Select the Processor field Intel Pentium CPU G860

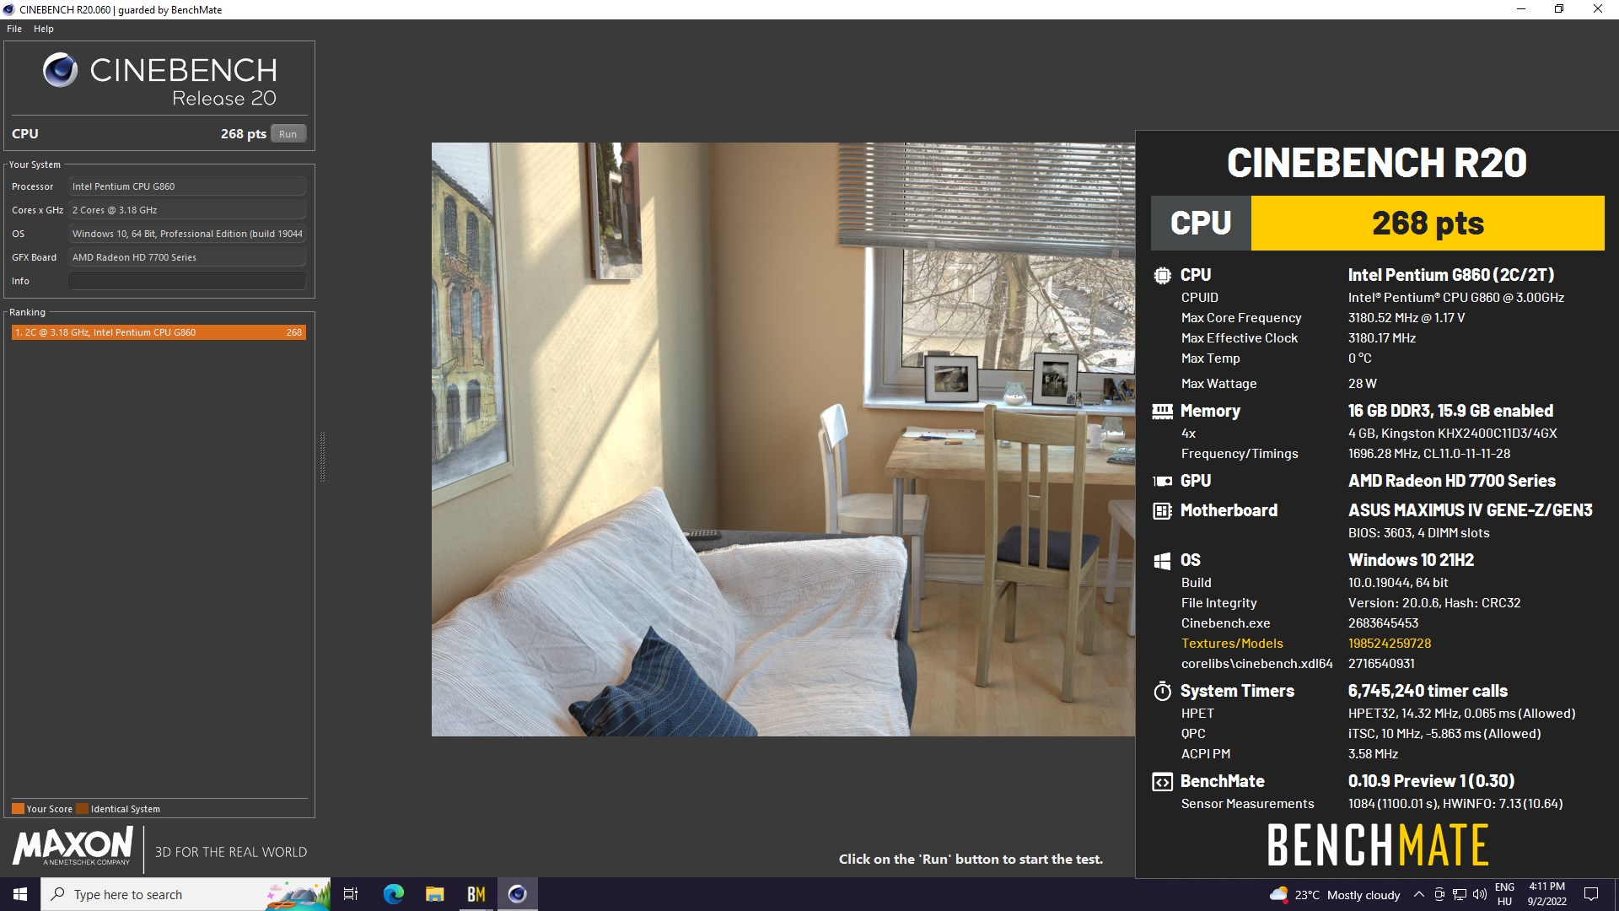tap(187, 186)
